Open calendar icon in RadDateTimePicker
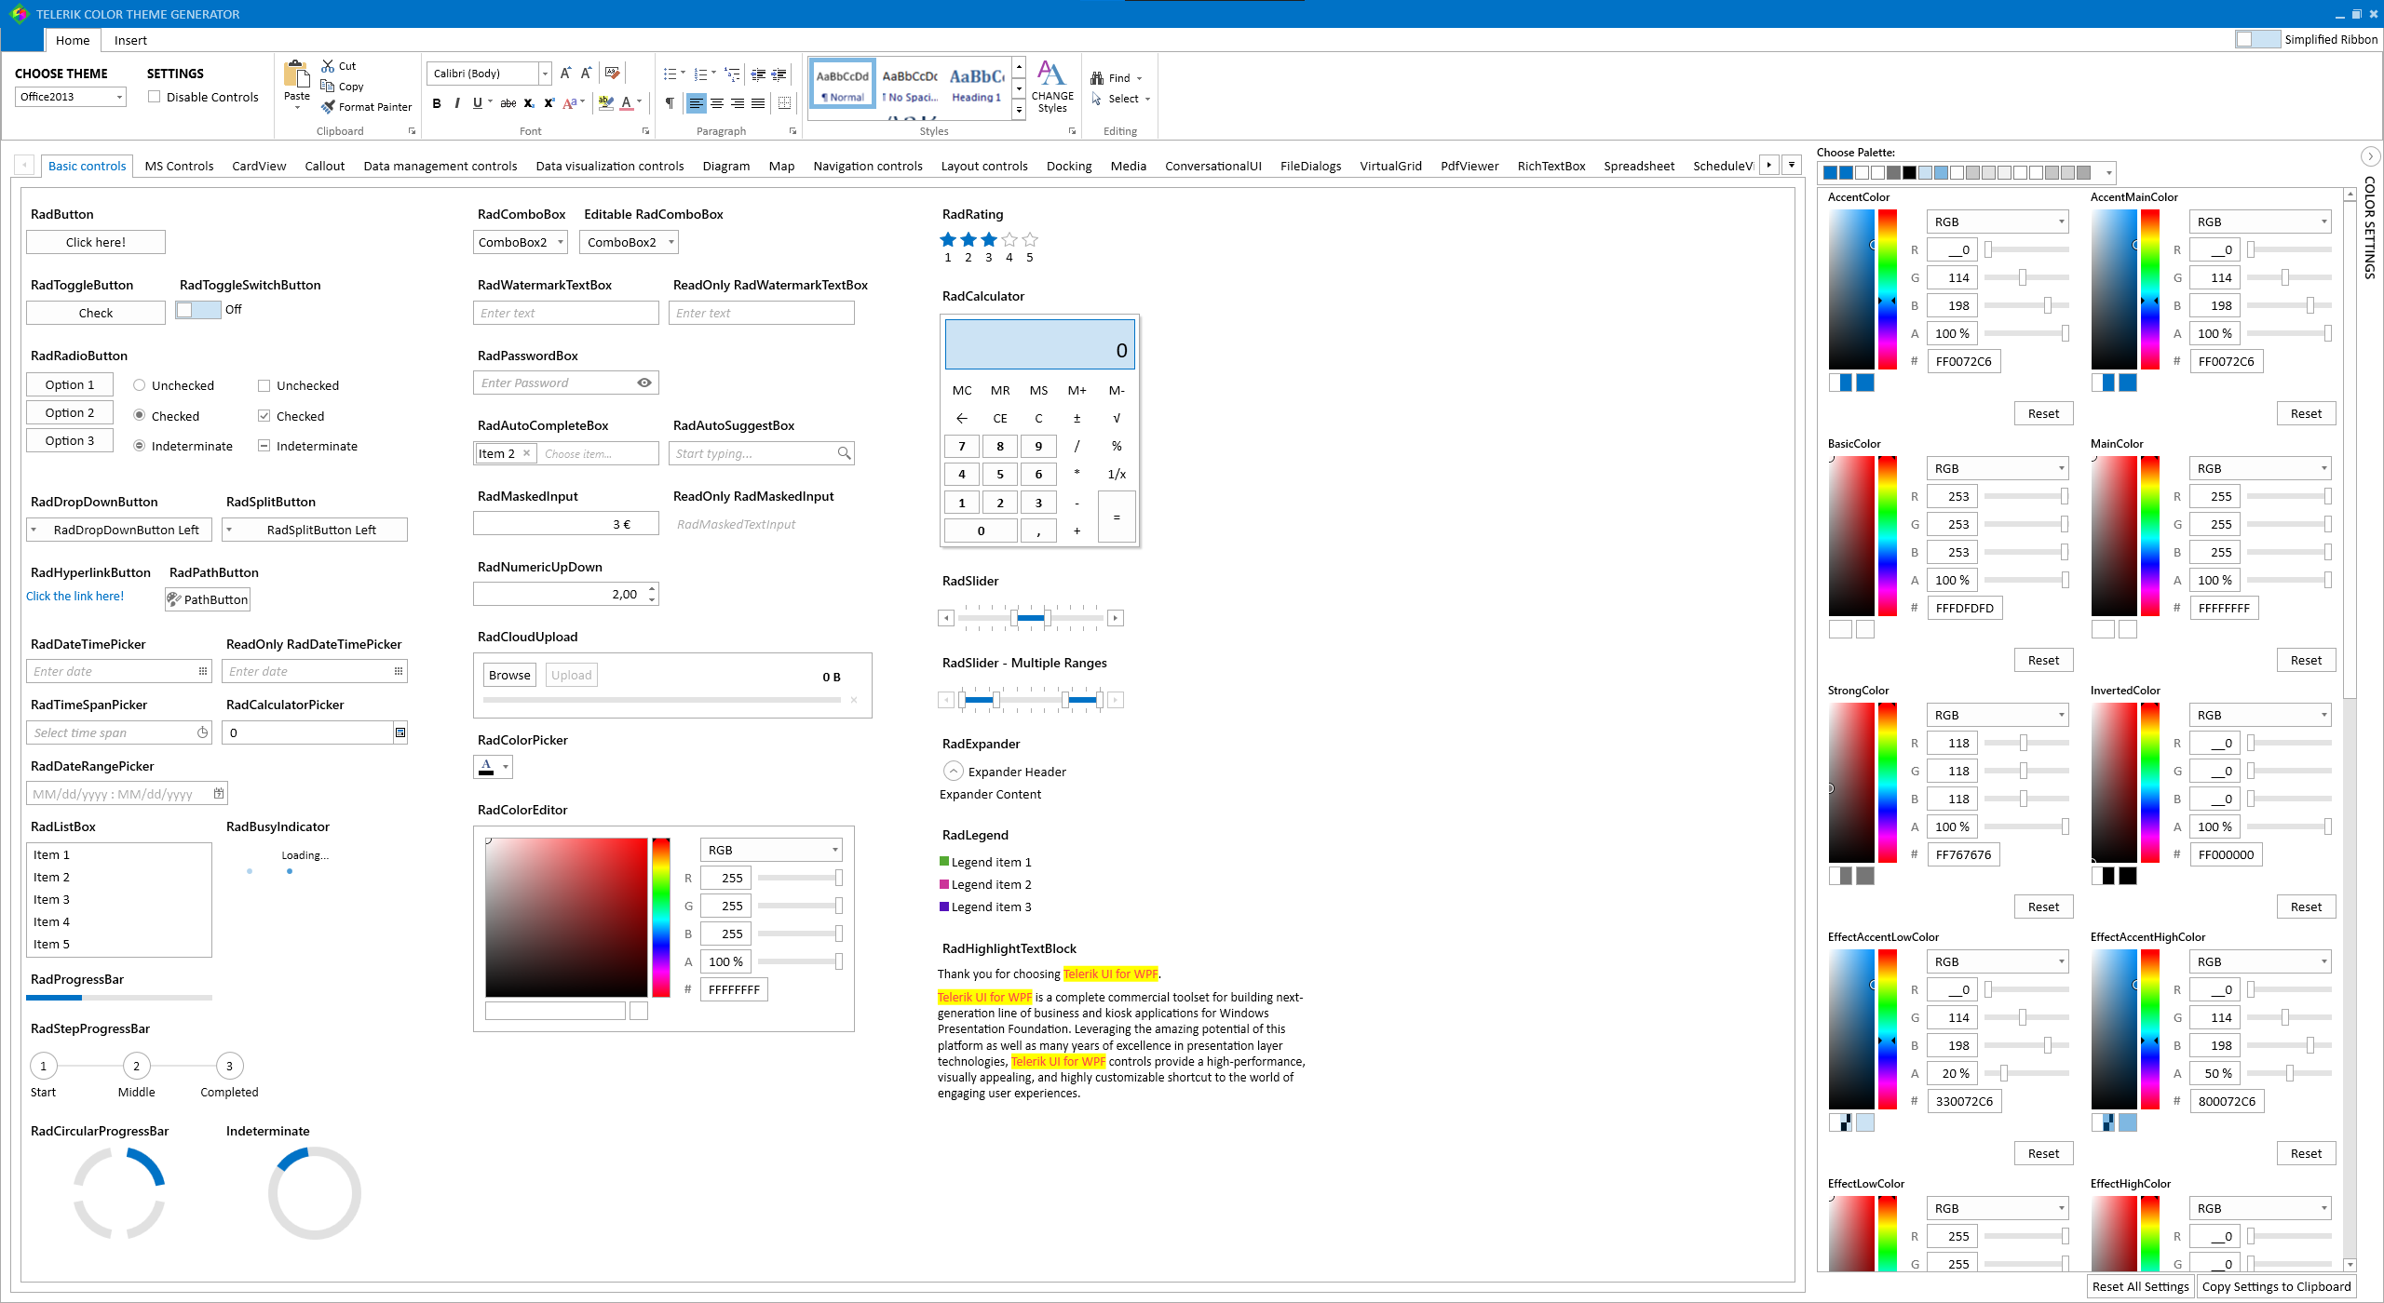This screenshot has width=2384, height=1303. (x=203, y=671)
